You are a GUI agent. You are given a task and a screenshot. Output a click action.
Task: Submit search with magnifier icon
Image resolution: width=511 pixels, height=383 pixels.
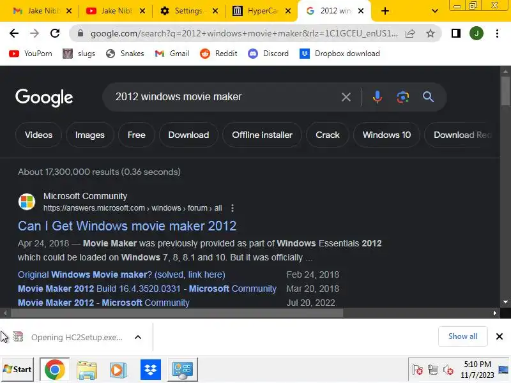pyautogui.click(x=428, y=97)
